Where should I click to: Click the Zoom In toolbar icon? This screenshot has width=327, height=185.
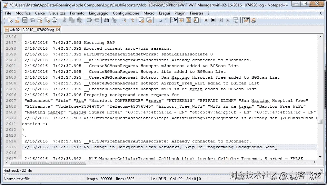coord(124,20)
